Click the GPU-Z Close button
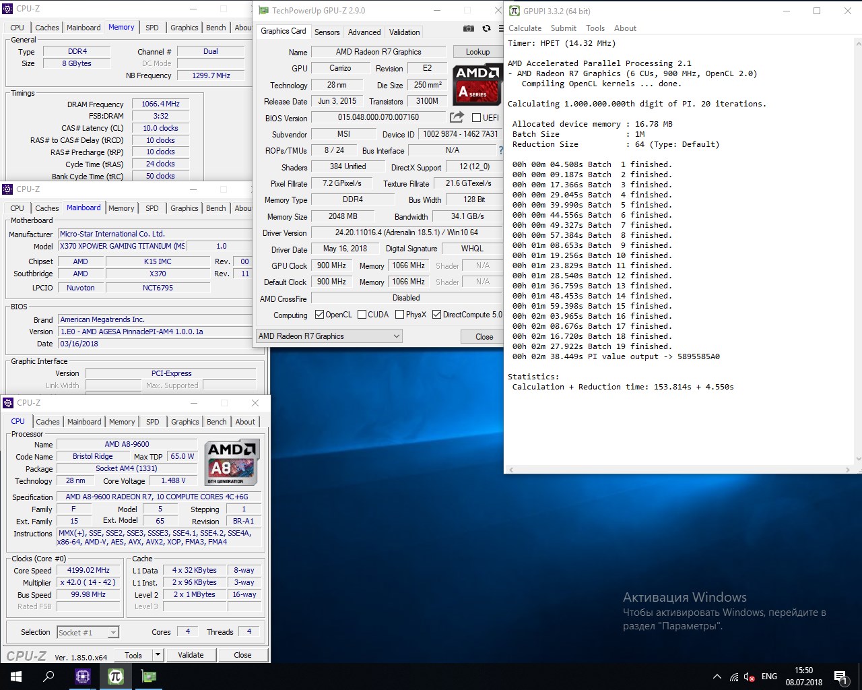Viewport: 862px width, 690px height. [484, 337]
